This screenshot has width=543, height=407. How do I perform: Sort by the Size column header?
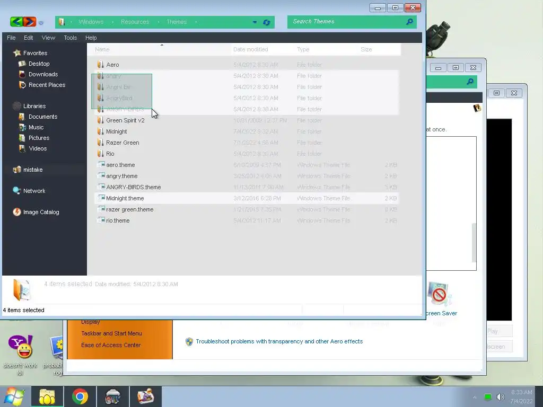tap(379, 49)
